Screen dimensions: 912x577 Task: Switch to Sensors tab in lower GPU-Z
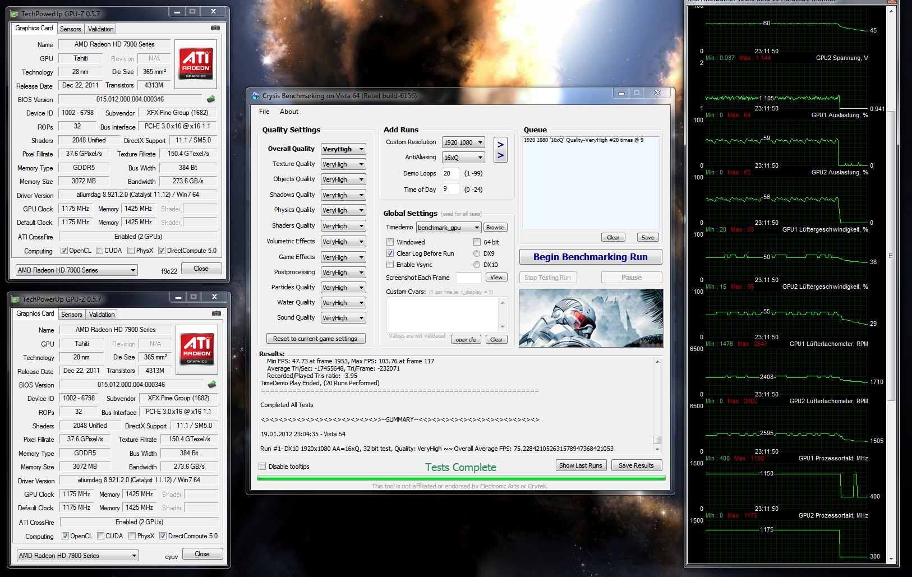pyautogui.click(x=71, y=315)
